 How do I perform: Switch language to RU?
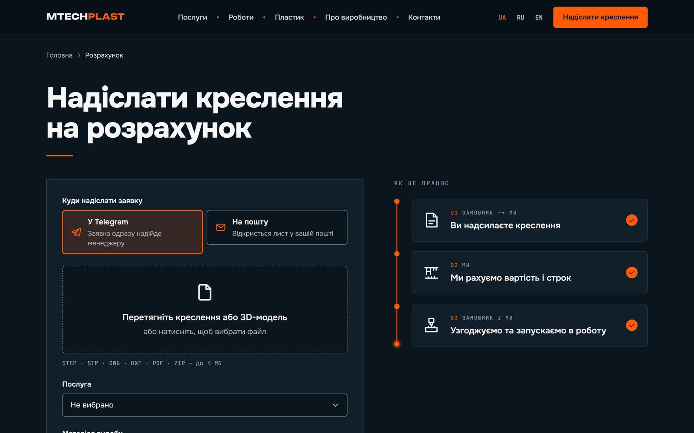pyautogui.click(x=520, y=17)
